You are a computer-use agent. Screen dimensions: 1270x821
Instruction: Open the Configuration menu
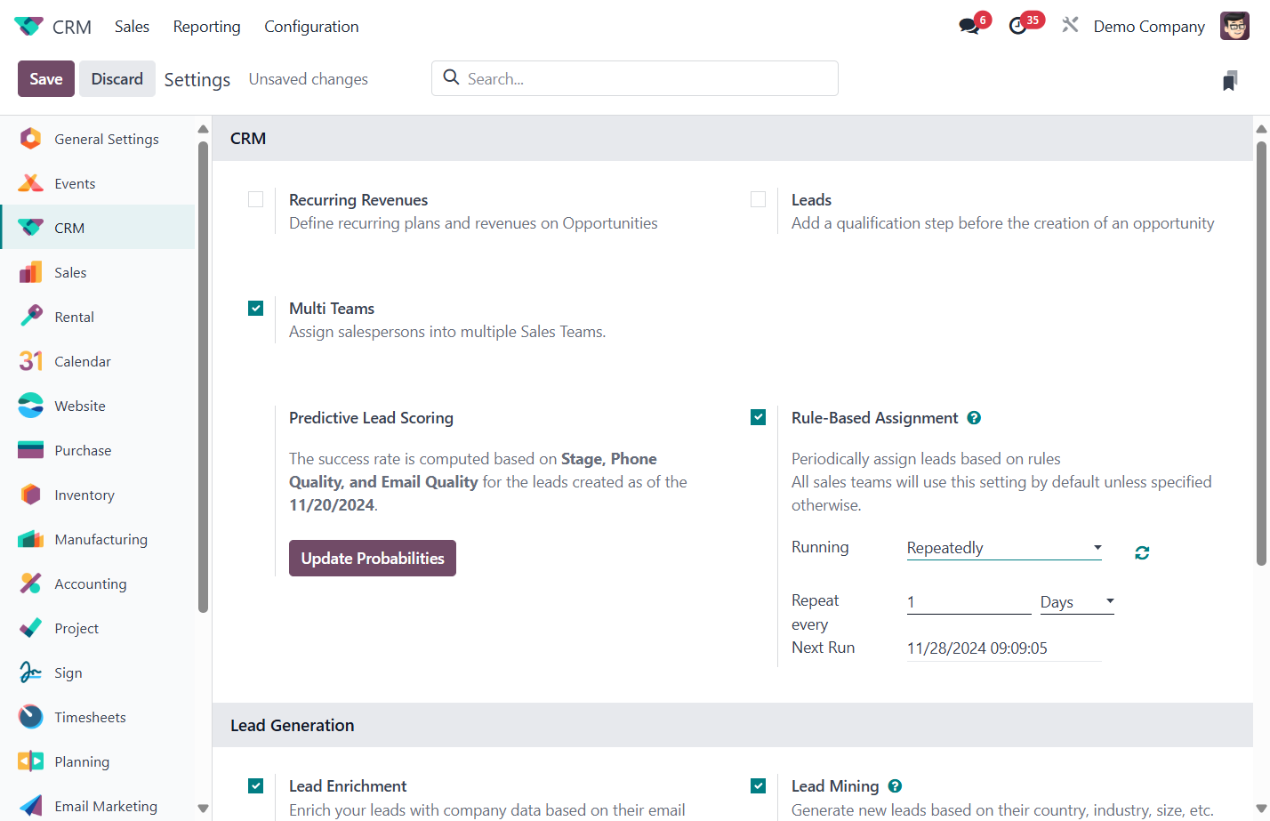311,27
